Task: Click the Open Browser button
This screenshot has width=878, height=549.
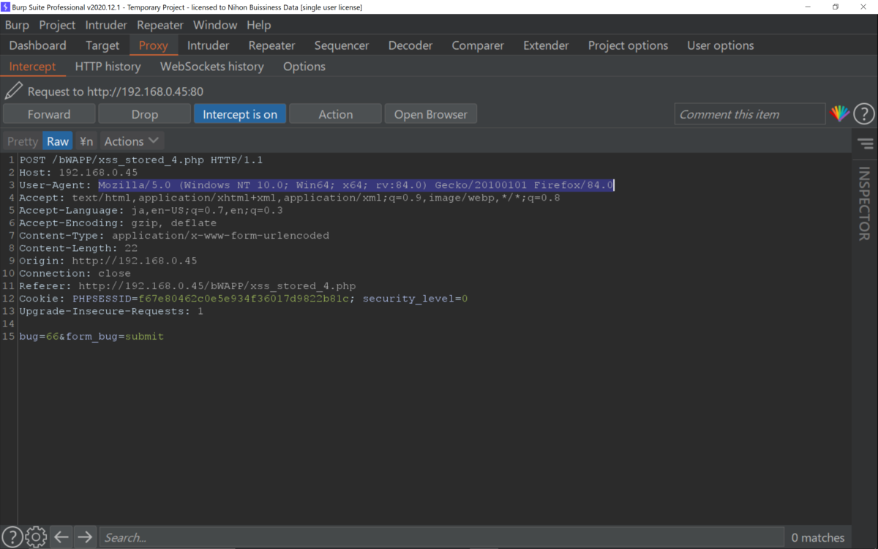Action: (431, 114)
